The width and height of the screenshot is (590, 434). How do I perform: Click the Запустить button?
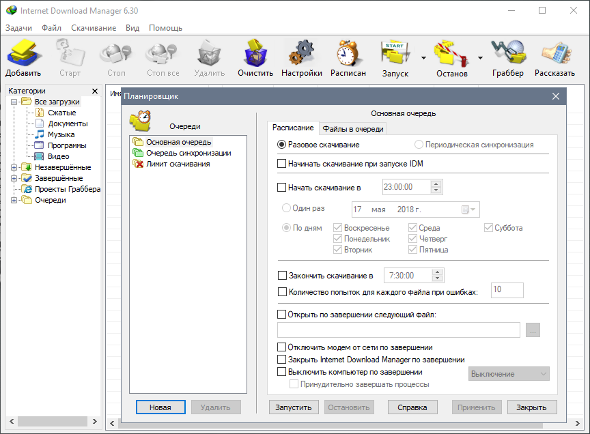(294, 407)
